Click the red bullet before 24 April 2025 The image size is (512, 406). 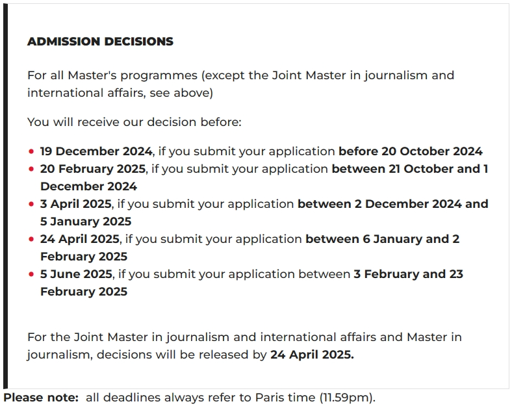point(31,239)
